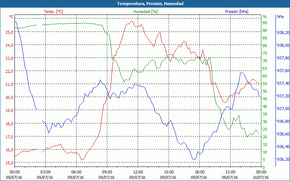Click pressure axis value "936,40"
The image size is (290, 181).
point(283,147)
